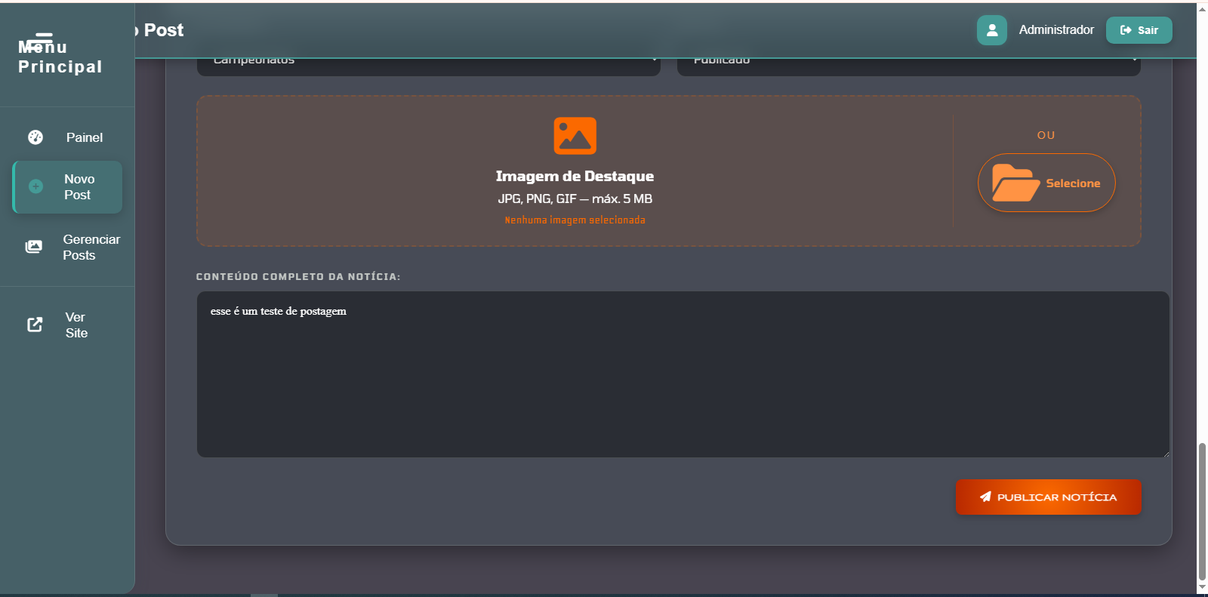The image size is (1208, 597).
Task: Click the 'JPG, PNG, GIF — máx. 5 MB' text
Action: pyautogui.click(x=575, y=199)
